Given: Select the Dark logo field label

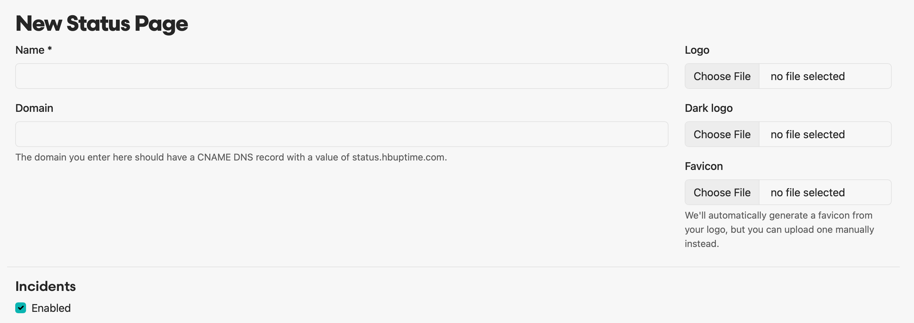Looking at the screenshot, I should [708, 108].
